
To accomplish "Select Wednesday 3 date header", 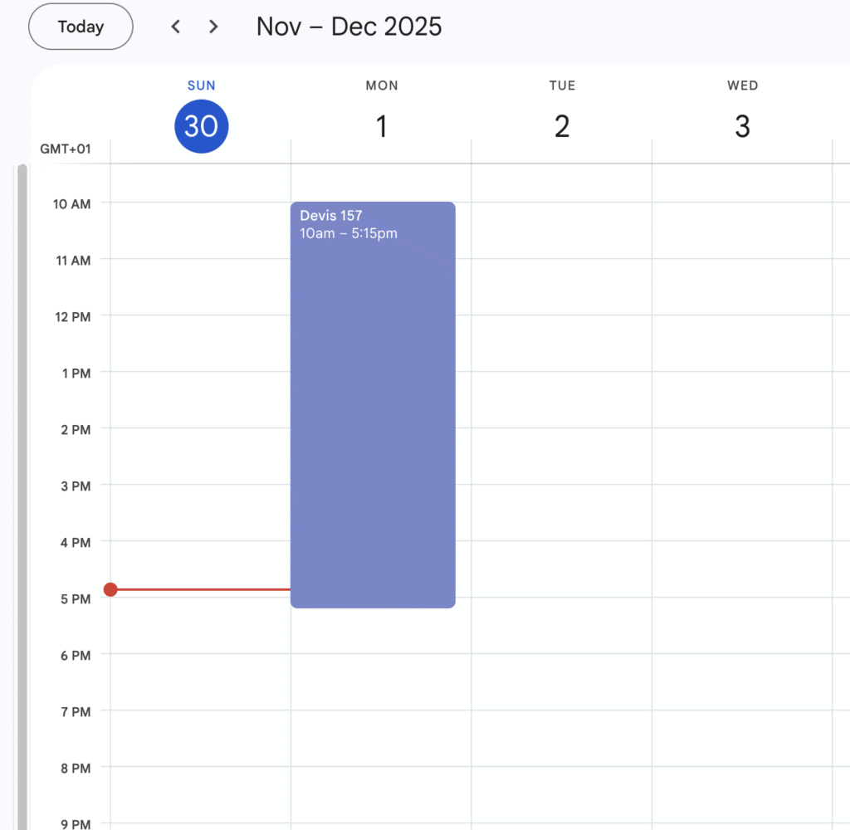I will 742,126.
